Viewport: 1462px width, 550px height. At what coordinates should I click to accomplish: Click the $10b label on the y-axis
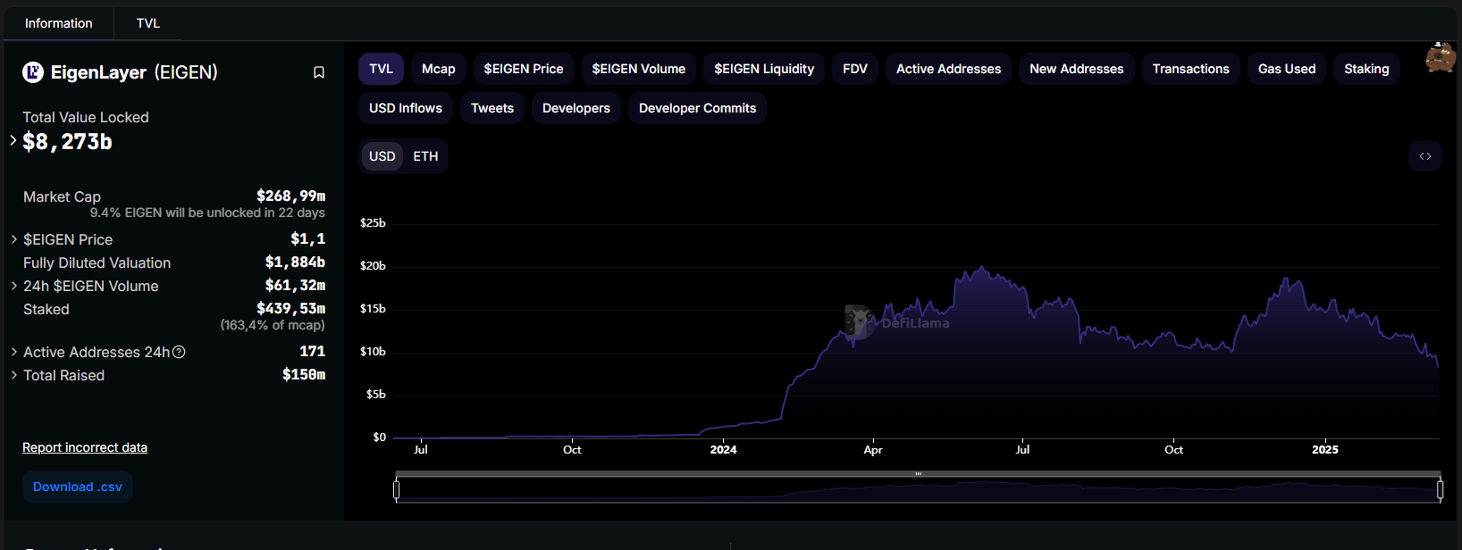(373, 352)
